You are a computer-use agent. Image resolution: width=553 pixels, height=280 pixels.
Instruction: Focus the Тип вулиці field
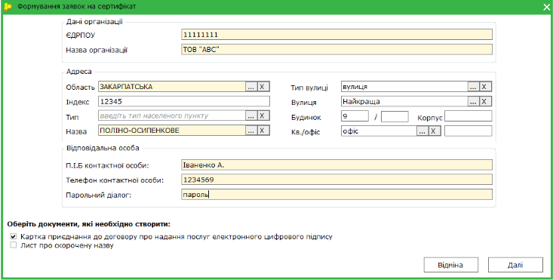(x=404, y=87)
